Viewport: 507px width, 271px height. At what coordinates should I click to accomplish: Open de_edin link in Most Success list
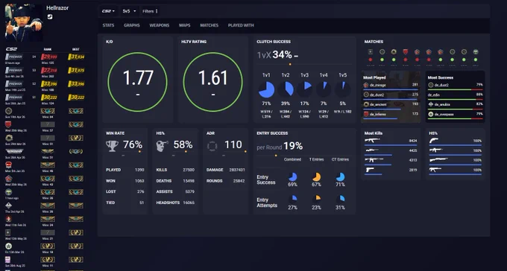coord(434,95)
